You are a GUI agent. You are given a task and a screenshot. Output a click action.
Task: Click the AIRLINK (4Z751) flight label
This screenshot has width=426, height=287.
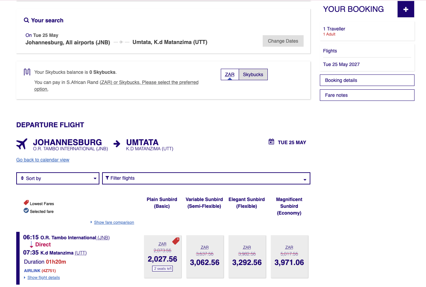click(40, 271)
